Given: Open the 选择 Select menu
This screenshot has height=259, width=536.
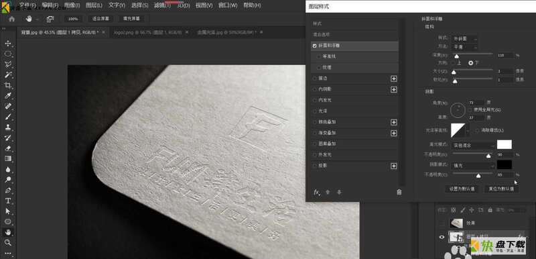Looking at the screenshot, I should click(140, 5).
